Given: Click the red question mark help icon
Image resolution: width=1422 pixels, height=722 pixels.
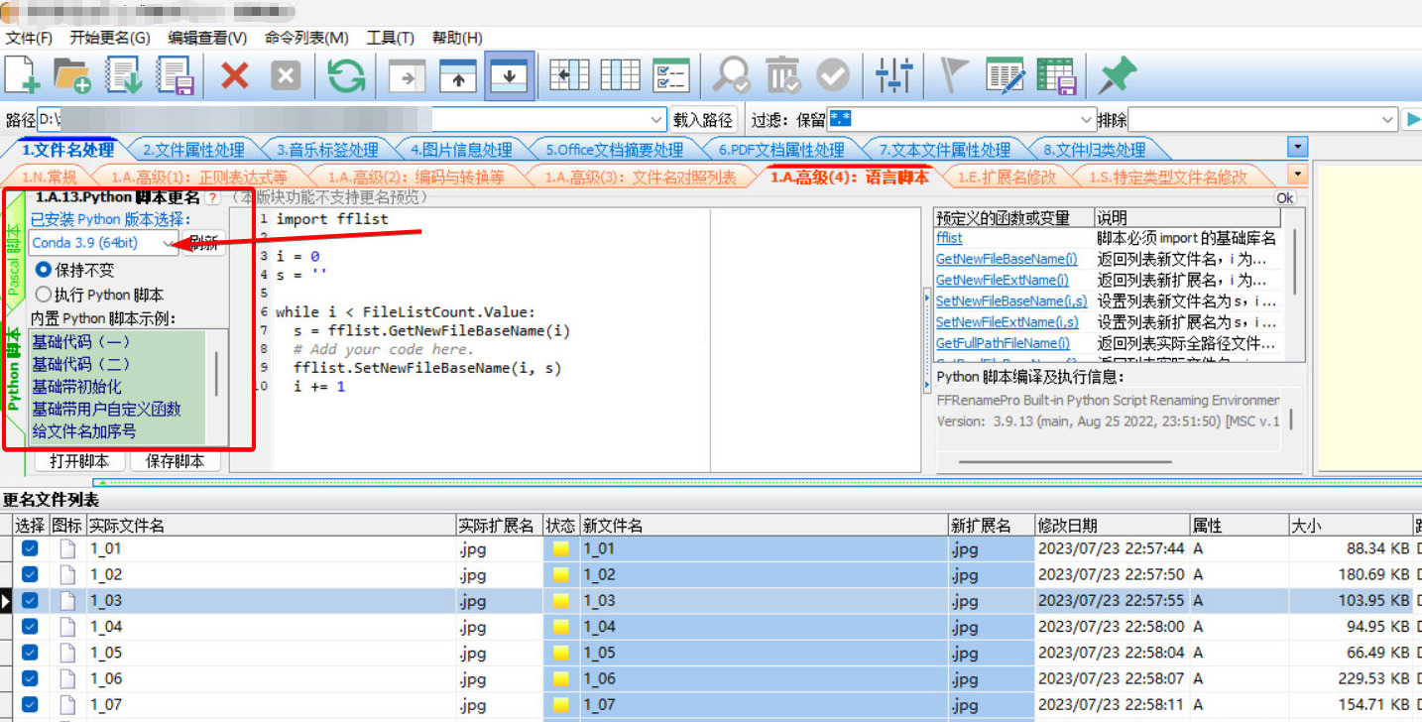Looking at the screenshot, I should pos(212,198).
